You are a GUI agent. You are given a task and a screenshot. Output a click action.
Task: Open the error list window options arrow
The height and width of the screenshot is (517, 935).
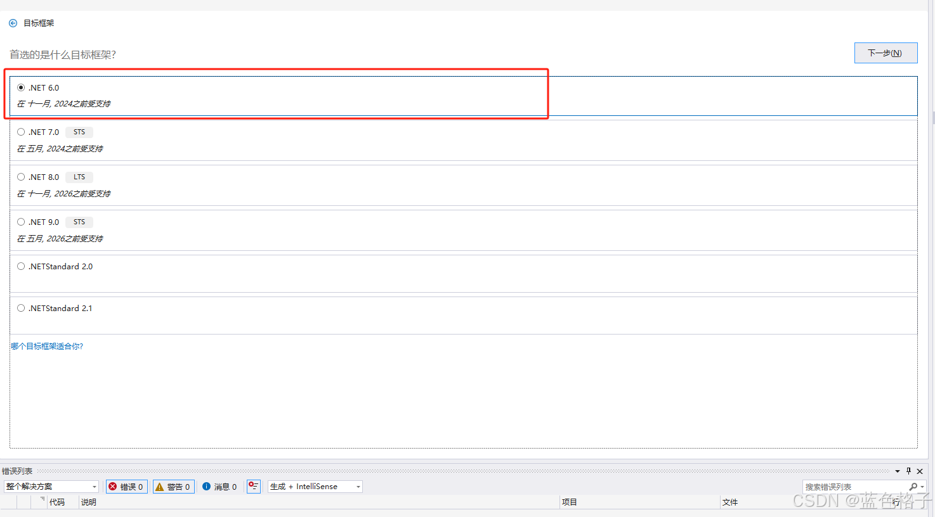click(898, 471)
